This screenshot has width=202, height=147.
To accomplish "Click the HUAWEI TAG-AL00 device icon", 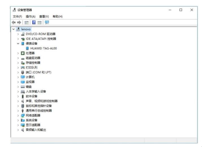I will tap(27, 48).
